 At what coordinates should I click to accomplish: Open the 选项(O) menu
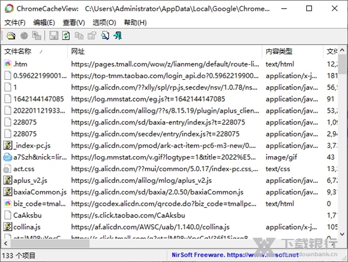coord(104,23)
